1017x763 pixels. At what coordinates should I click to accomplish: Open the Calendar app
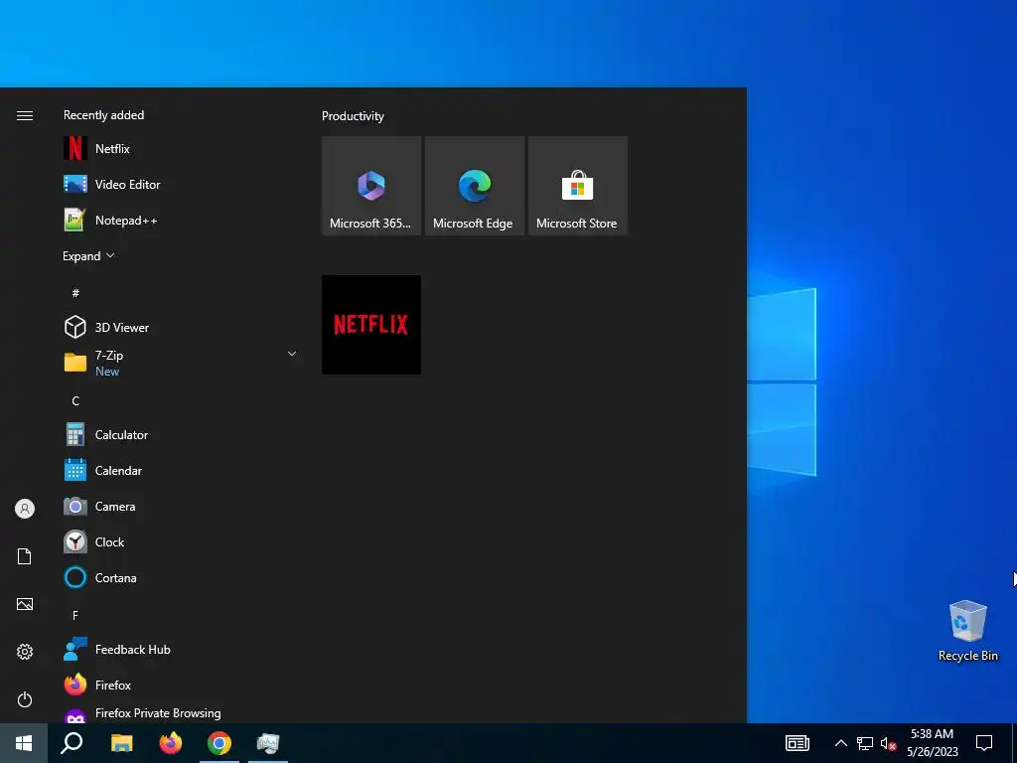point(180,470)
